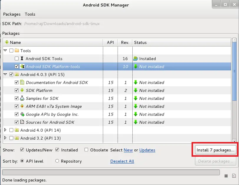Click the green download arrow for Platform-tools
Screen dimensions: 239x185
136,67
